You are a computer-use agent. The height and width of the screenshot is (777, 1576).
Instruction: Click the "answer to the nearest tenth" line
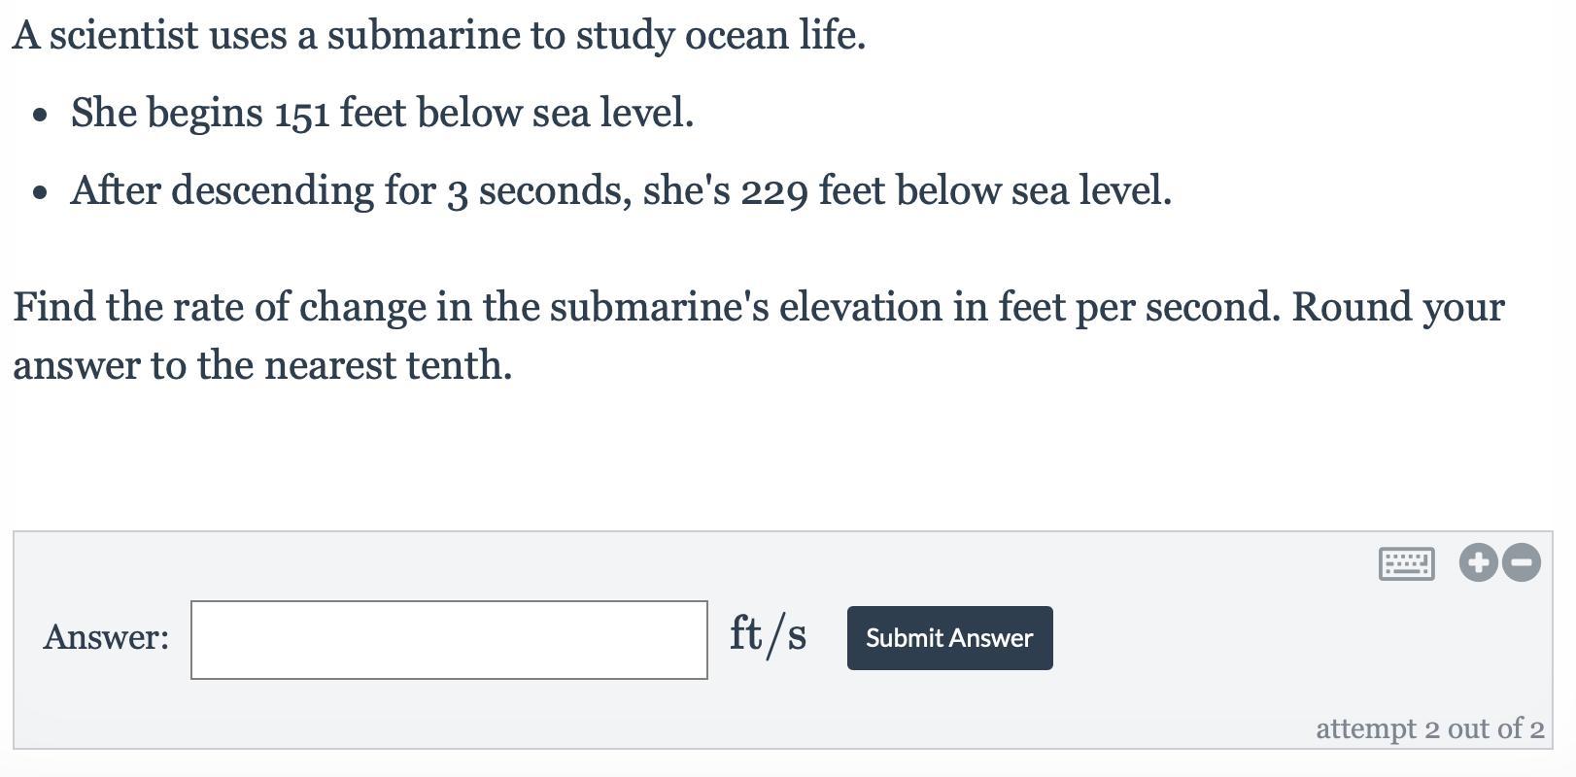pos(262,366)
